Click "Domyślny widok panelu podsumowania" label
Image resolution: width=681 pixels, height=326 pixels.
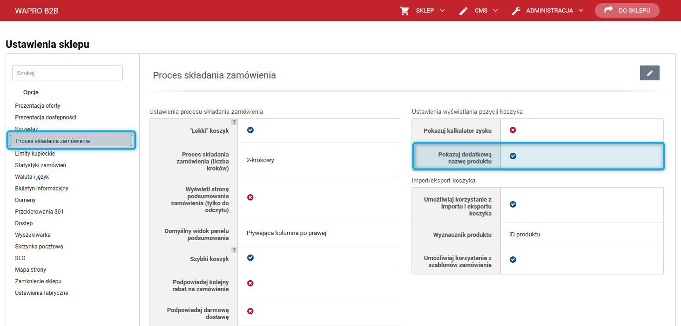(196, 235)
